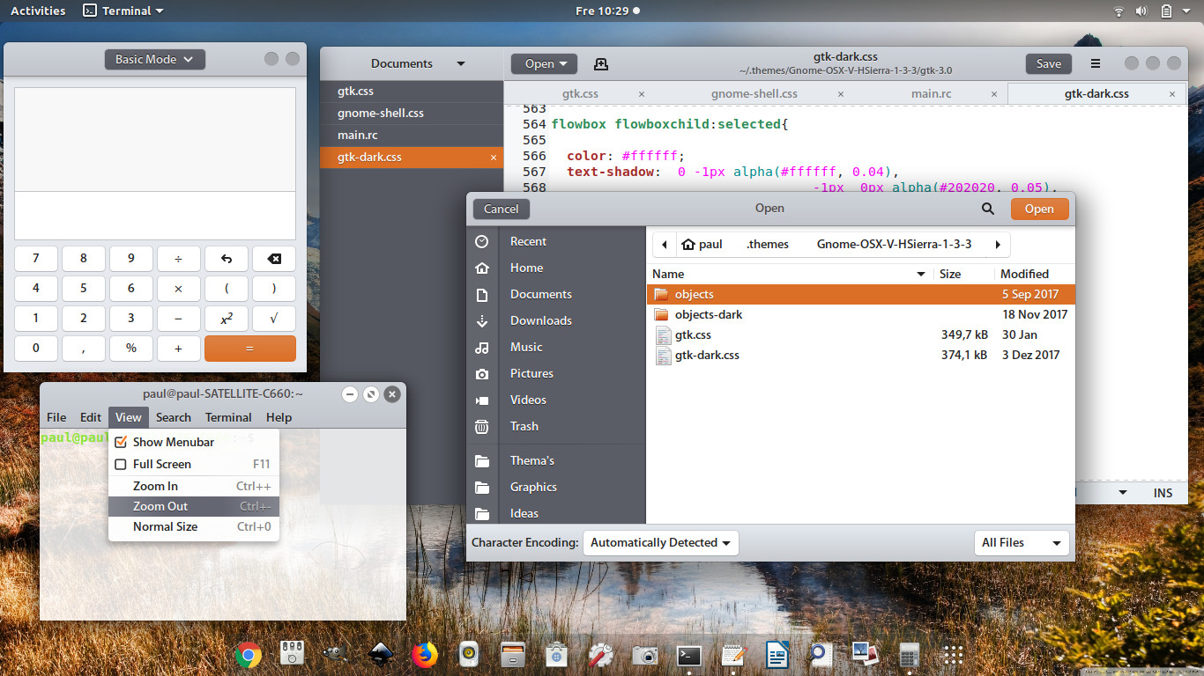The image size is (1204, 676).
Task: Open the Tweak tool wrench icon in dock
Action: tap(601, 654)
